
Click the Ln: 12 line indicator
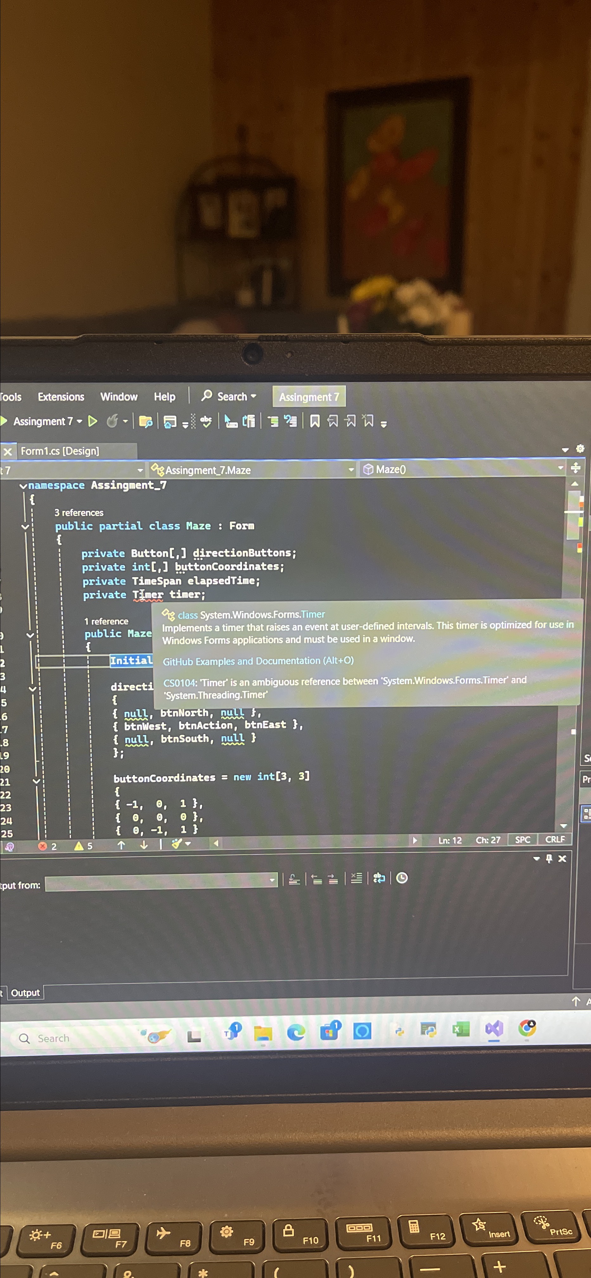(x=450, y=840)
